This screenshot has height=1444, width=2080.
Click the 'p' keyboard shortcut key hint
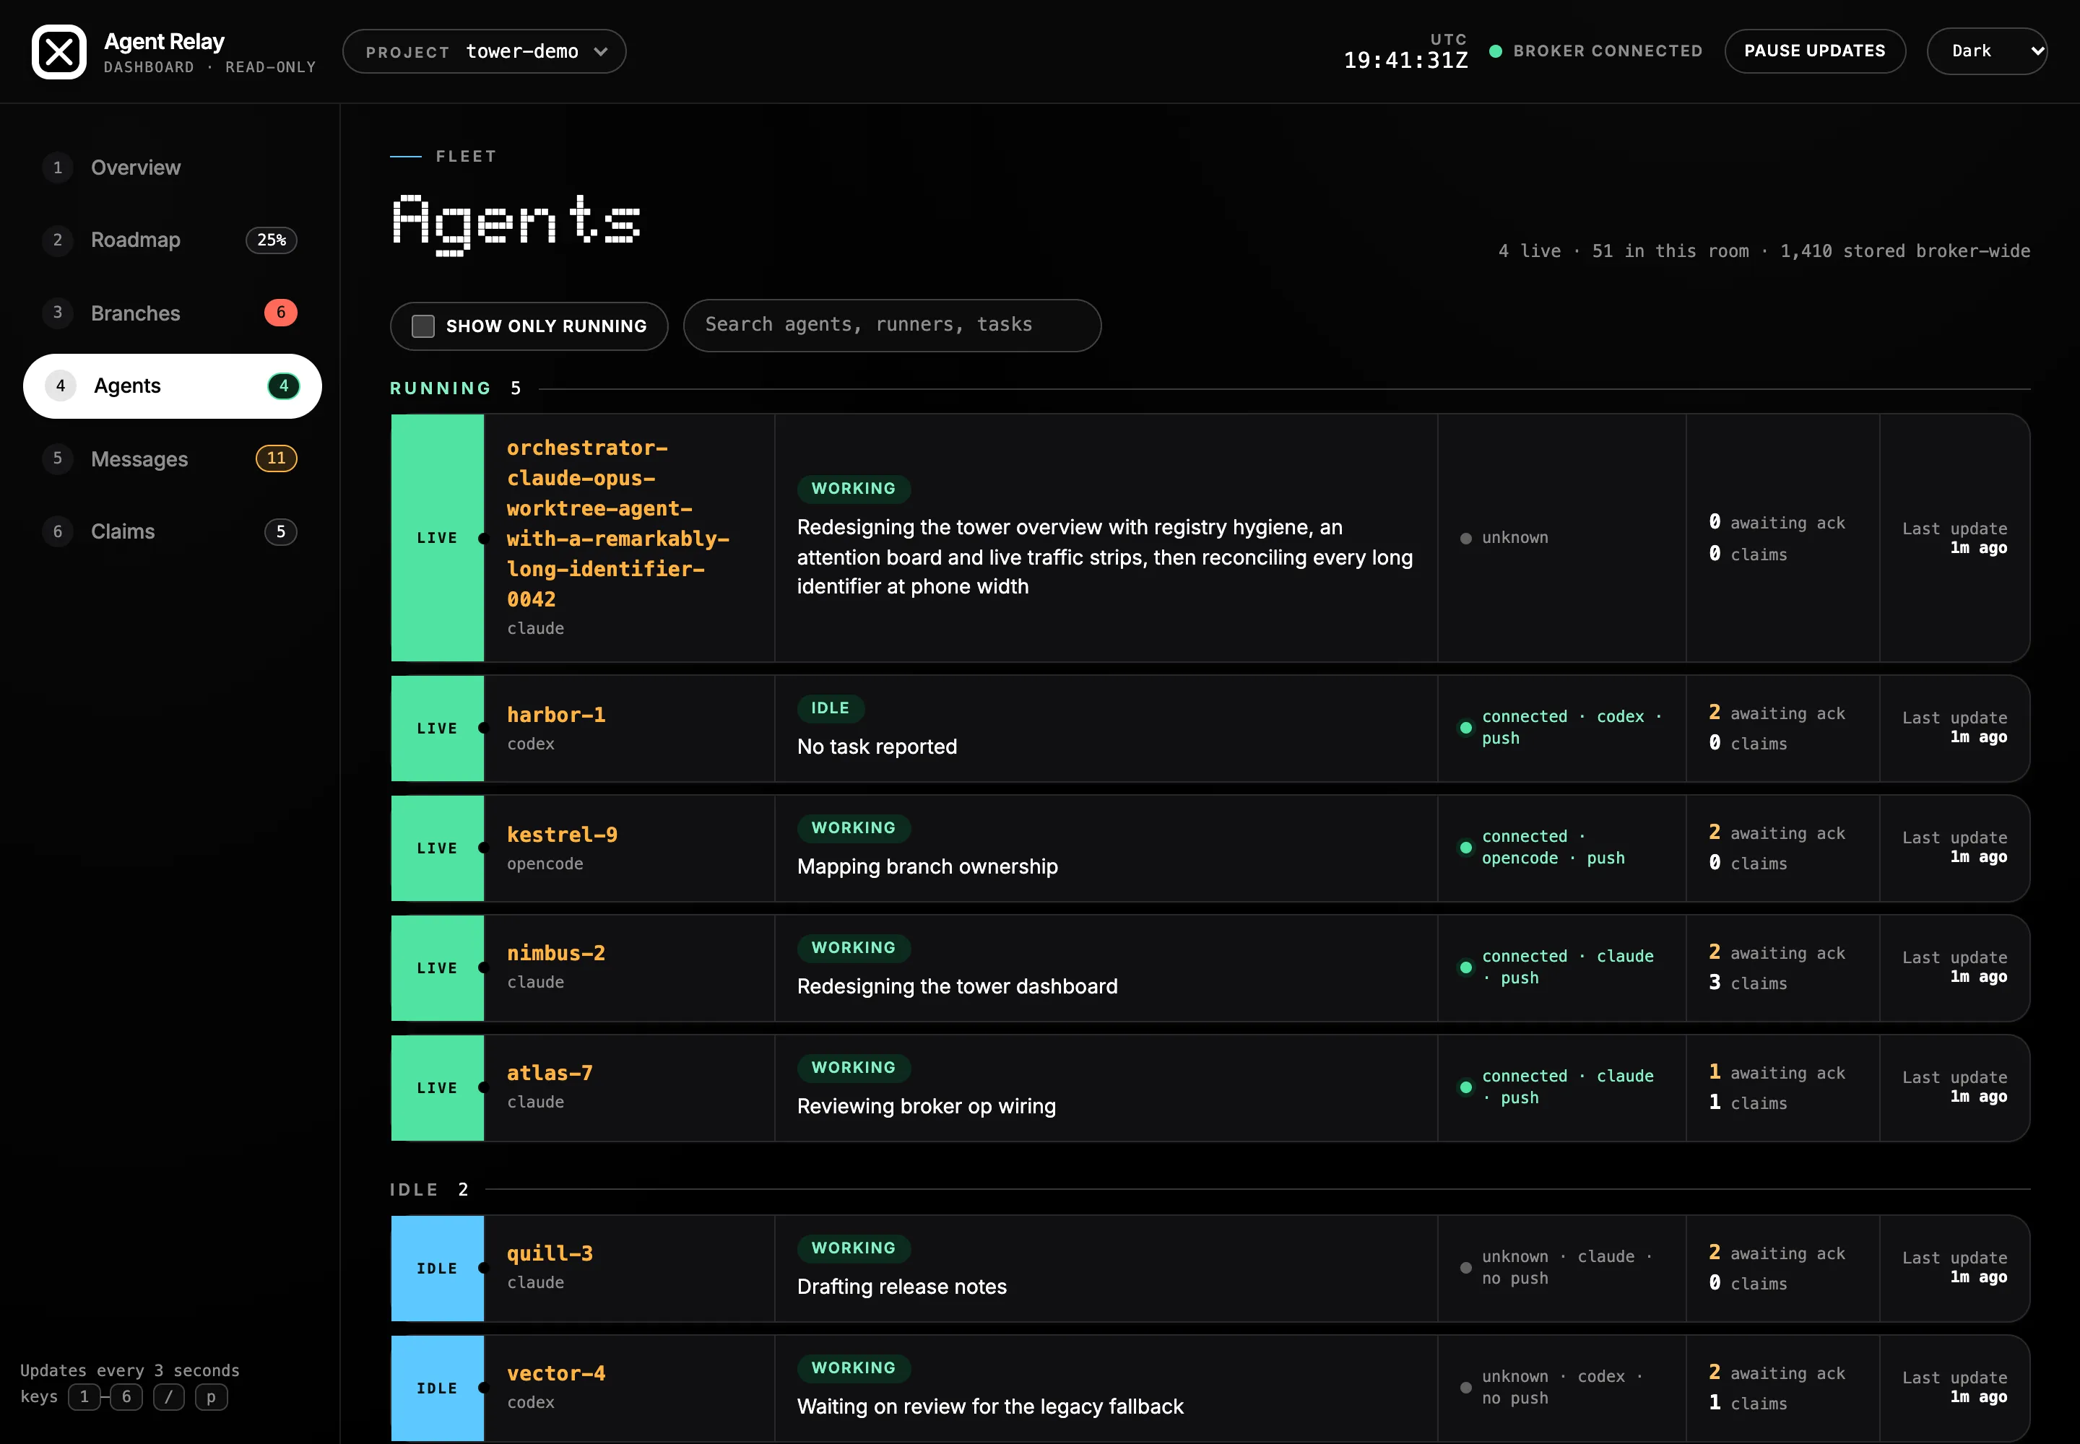(211, 1397)
